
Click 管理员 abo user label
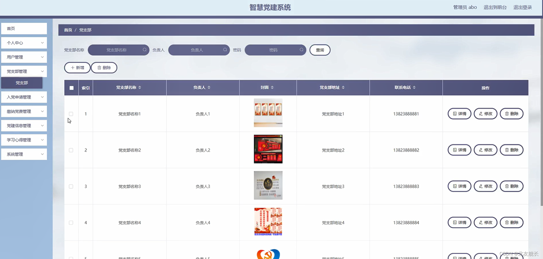(x=465, y=7)
